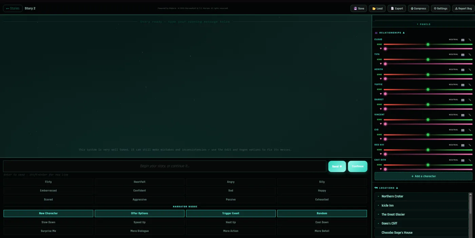The width and height of the screenshot is (475, 238).
Task: Collapse the Panels header
Action: [423, 24]
